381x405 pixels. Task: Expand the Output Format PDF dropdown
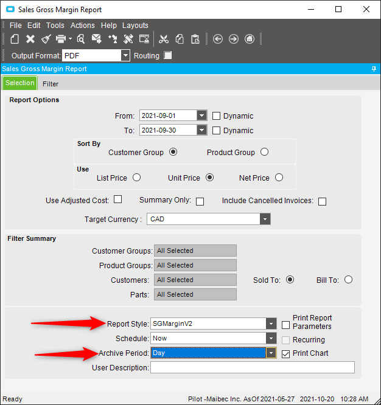point(125,55)
